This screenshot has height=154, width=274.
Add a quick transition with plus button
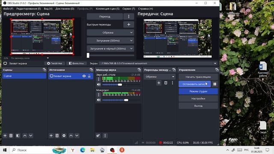128,25
